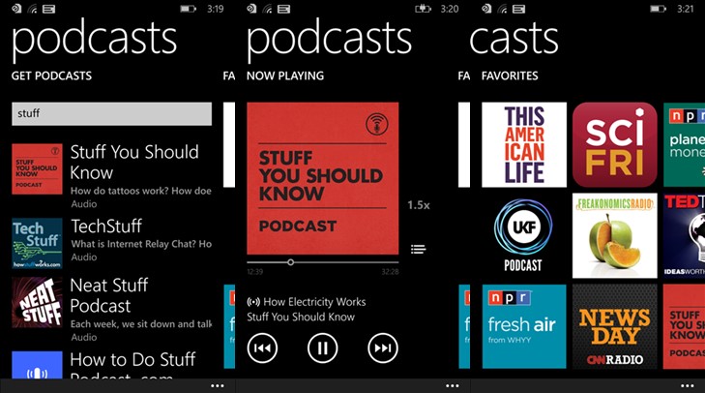This screenshot has height=393, width=705.
Task: Focus the search box containing 'stuff'
Action: (x=111, y=113)
